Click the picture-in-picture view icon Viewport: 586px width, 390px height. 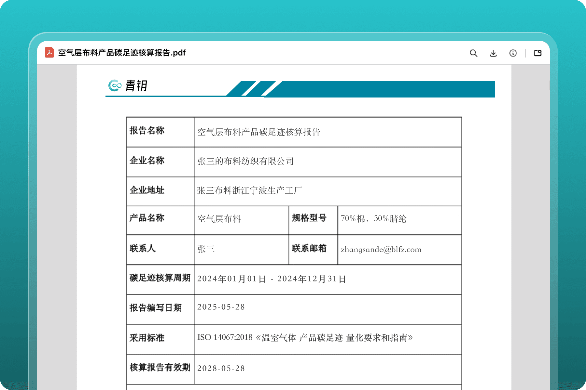538,53
